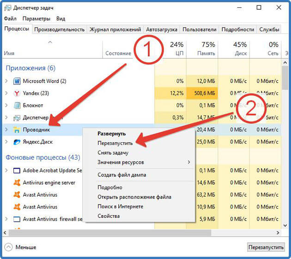Click the Avast Antivirus firewall service icon

(x=17, y=219)
